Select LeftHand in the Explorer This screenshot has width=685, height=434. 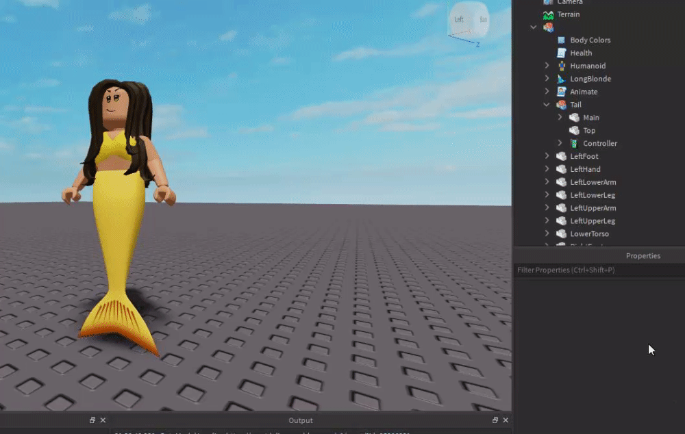tap(585, 169)
